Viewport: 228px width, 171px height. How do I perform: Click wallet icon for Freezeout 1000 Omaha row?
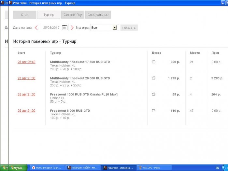point(154,94)
